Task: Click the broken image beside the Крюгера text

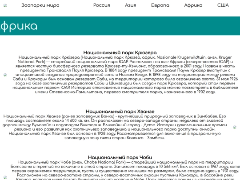Action: (5, 75)
